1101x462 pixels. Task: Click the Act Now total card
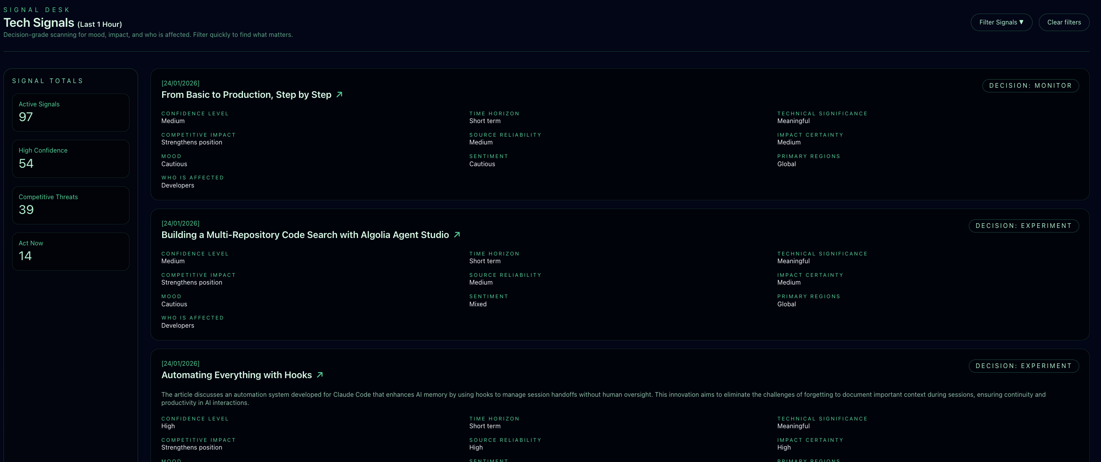click(70, 251)
